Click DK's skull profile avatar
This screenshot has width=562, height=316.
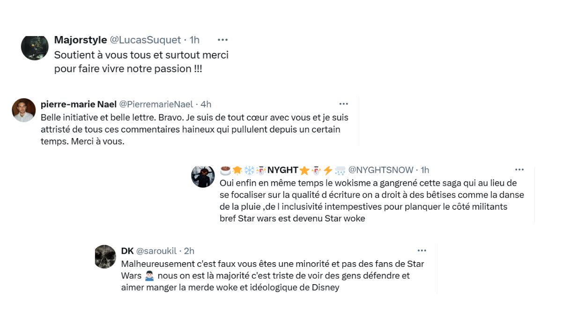[105, 257]
